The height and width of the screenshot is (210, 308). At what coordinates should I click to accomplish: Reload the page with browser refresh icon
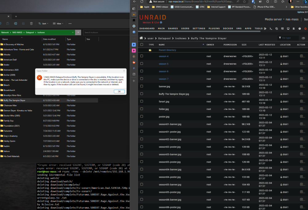click(x=142, y=2)
